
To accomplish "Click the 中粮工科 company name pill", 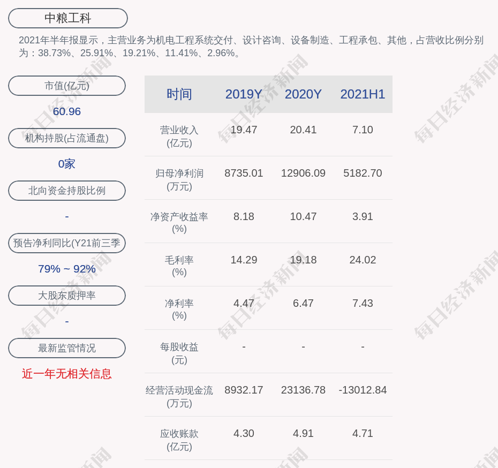I will 67,18.
